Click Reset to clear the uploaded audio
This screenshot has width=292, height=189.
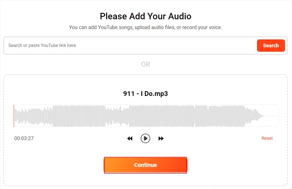click(x=267, y=138)
